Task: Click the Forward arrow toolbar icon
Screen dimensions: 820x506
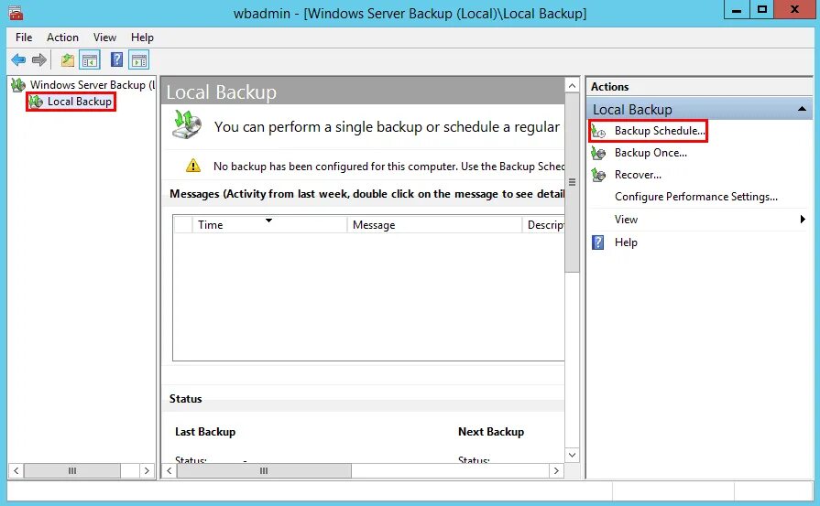Action: (39, 60)
